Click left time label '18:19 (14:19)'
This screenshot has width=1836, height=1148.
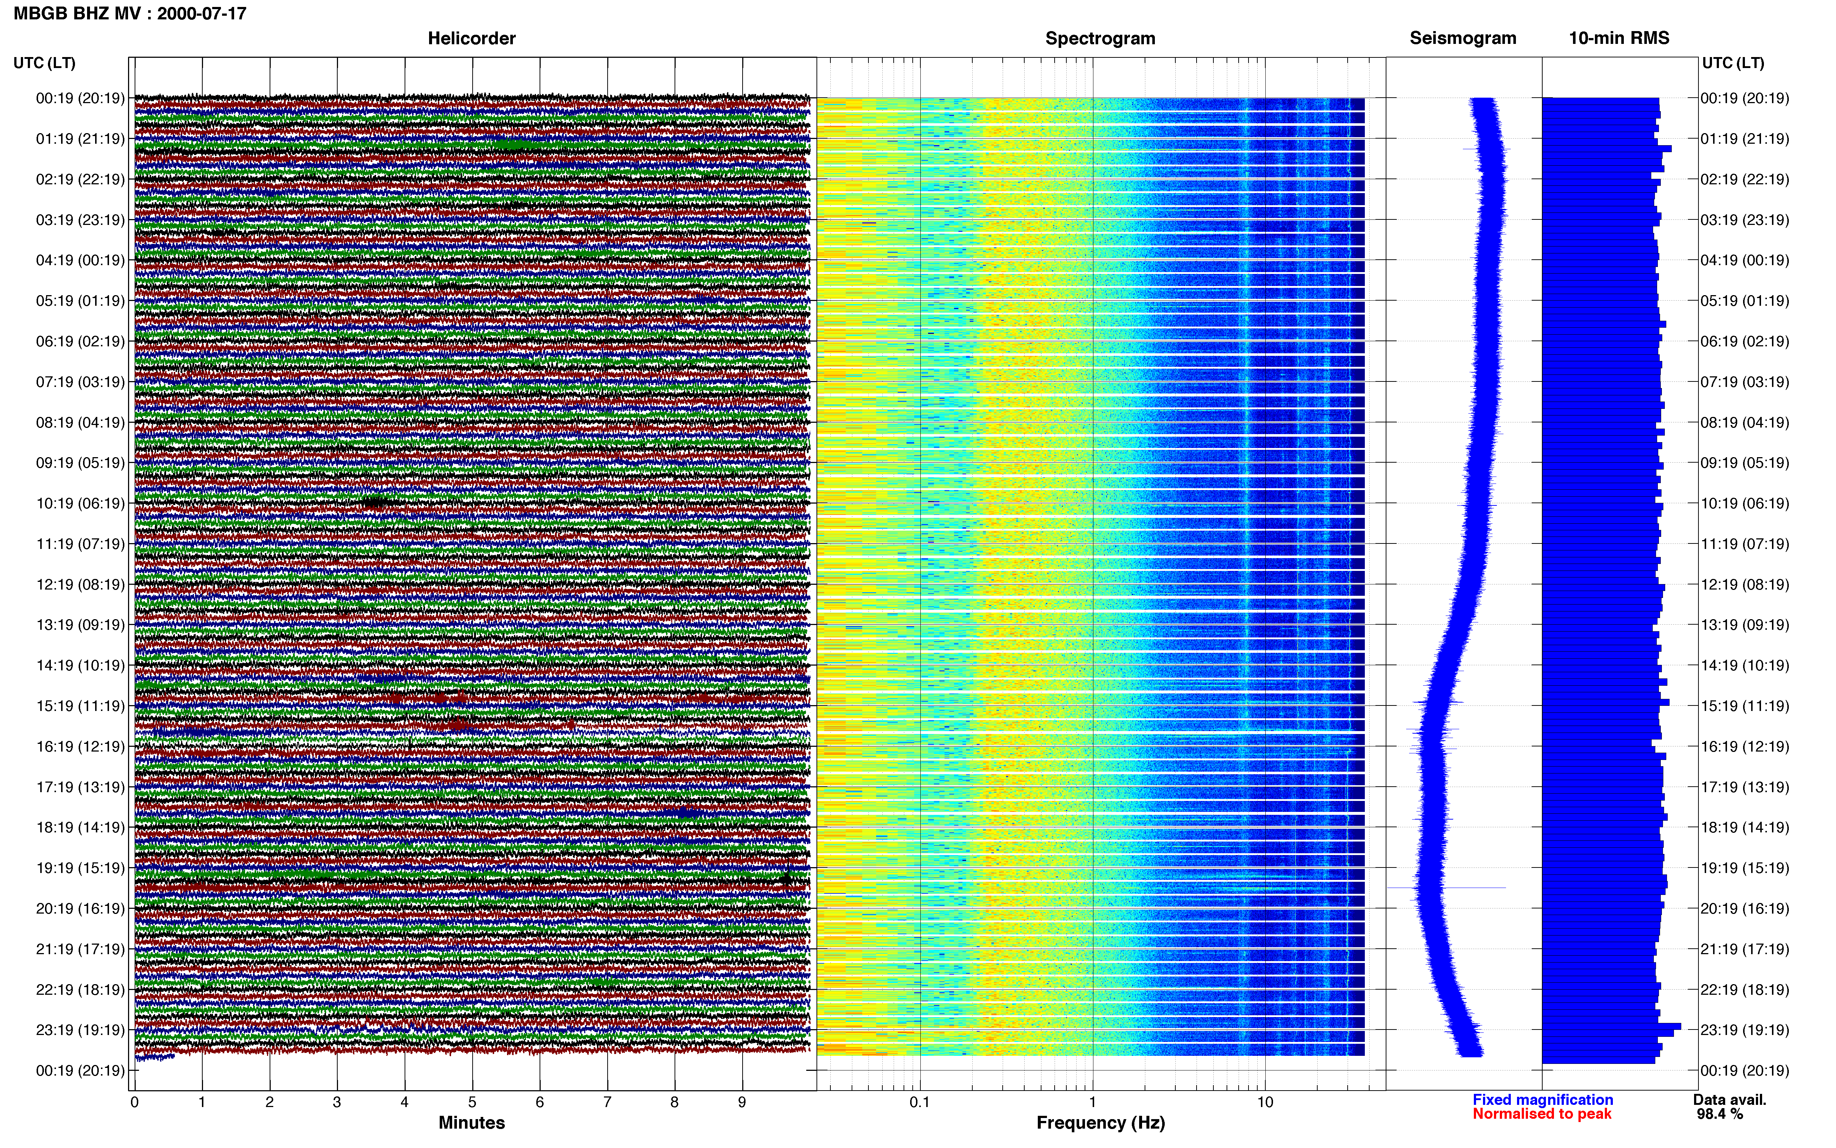pos(80,827)
